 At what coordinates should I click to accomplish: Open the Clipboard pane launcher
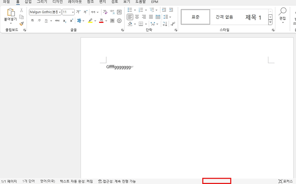point(25,30)
